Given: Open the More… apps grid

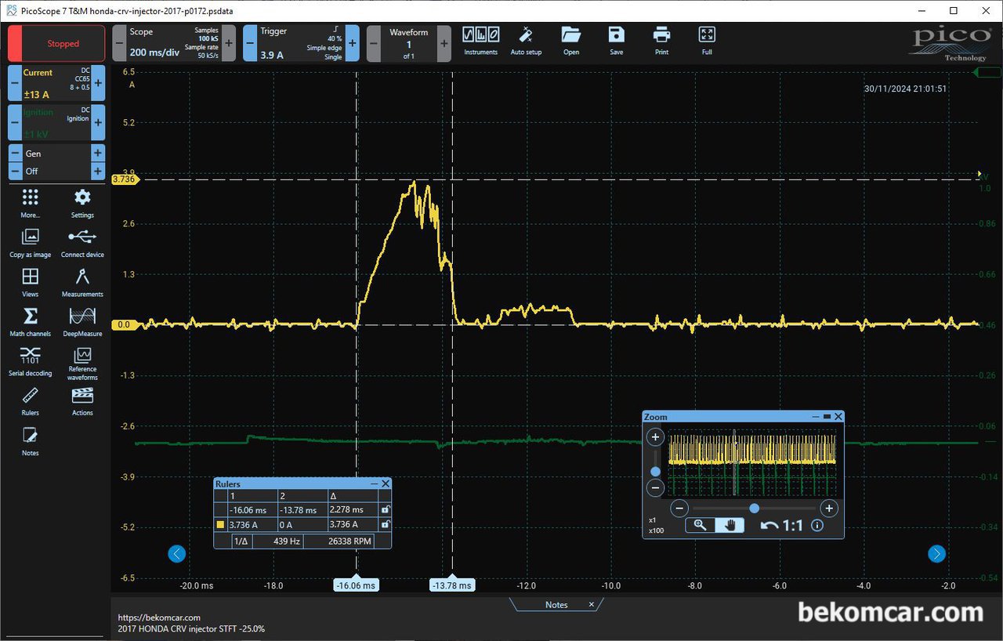Looking at the screenshot, I should (30, 203).
